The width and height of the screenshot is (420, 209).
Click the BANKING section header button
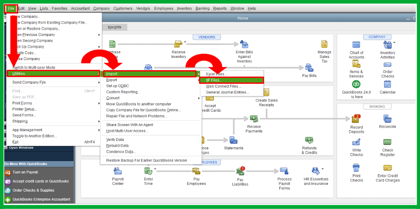coord(377,107)
